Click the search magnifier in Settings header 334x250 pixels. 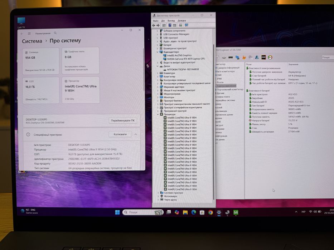click(x=55, y=33)
